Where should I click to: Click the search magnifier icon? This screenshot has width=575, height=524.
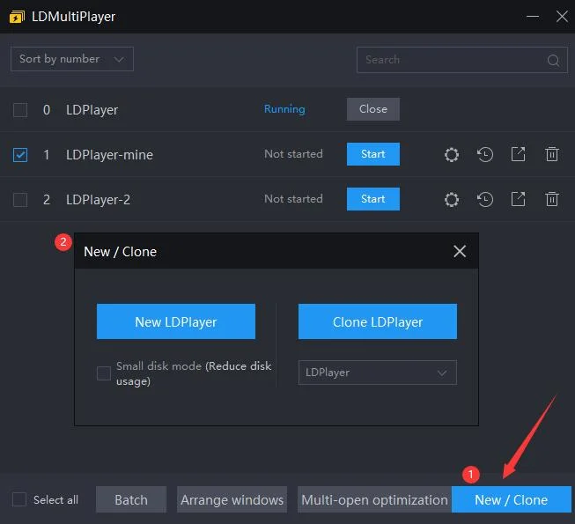point(553,60)
